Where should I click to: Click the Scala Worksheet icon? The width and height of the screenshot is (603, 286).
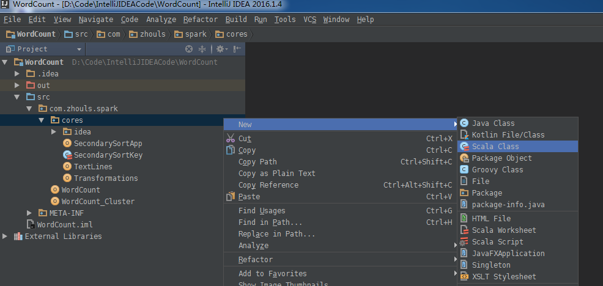tap(465, 230)
